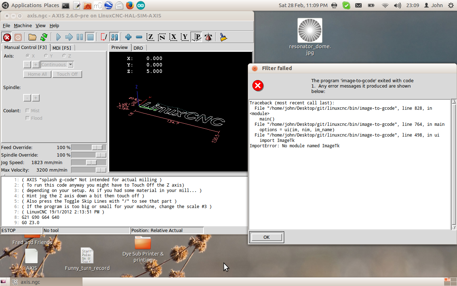Select Dye Sub Printer & printing folder
Image resolution: width=457 pixels, height=286 pixels.
(x=143, y=249)
